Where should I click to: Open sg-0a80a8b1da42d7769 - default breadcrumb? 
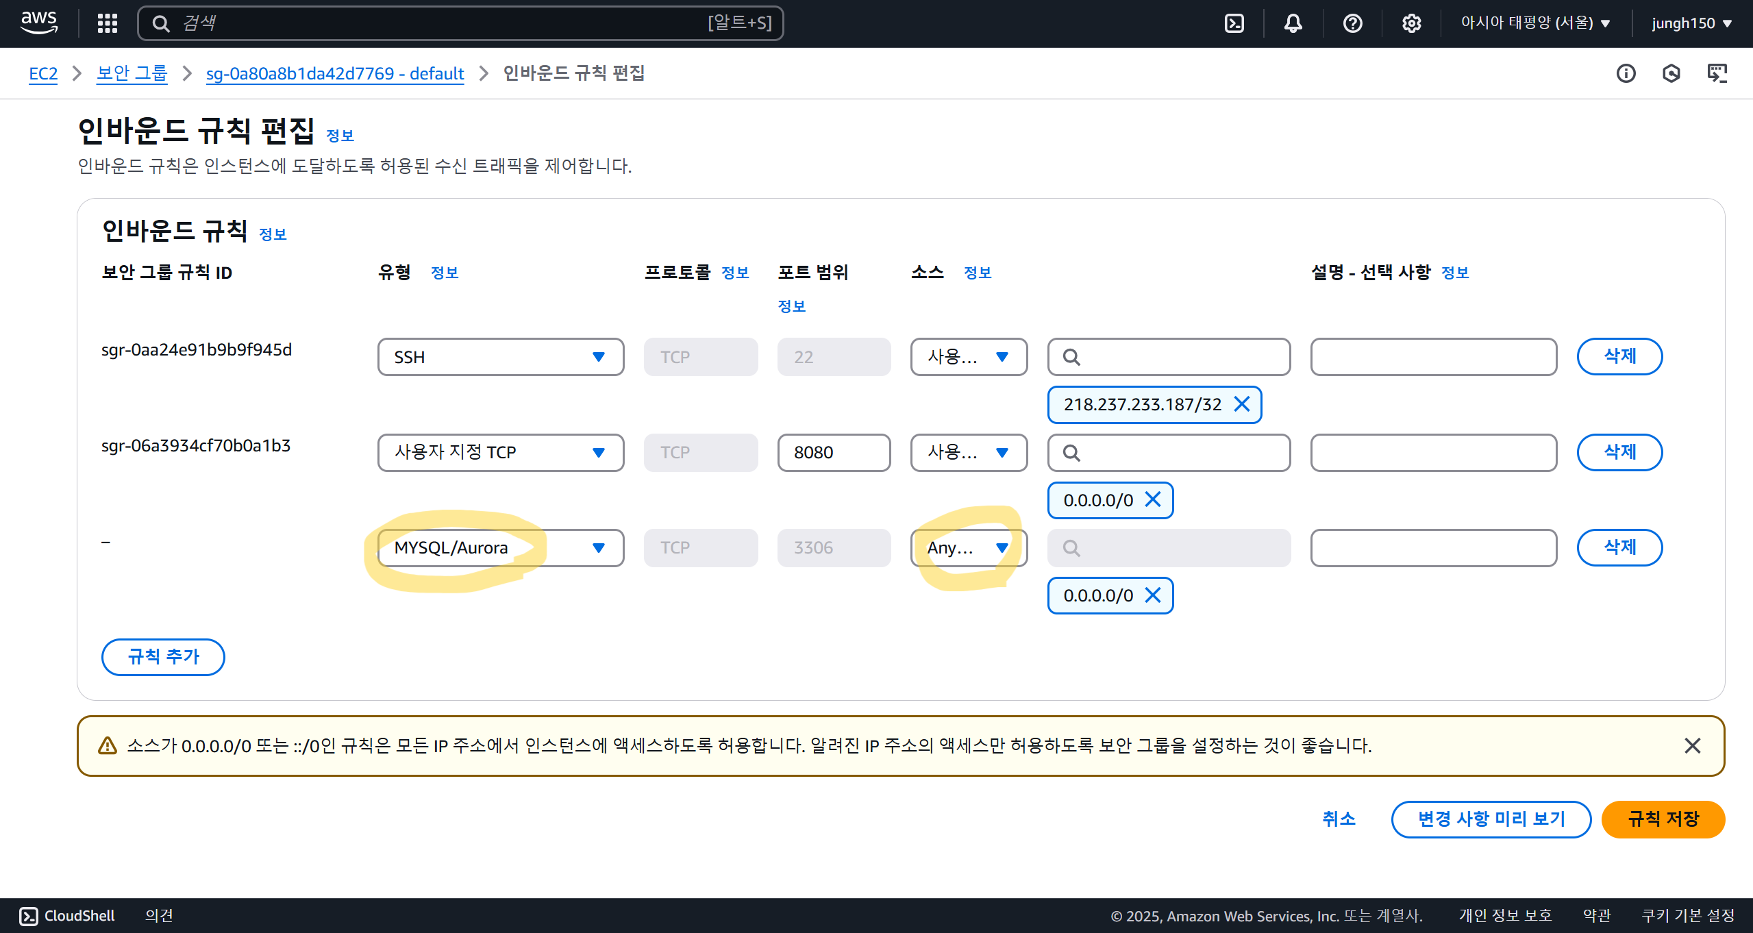pyautogui.click(x=335, y=73)
